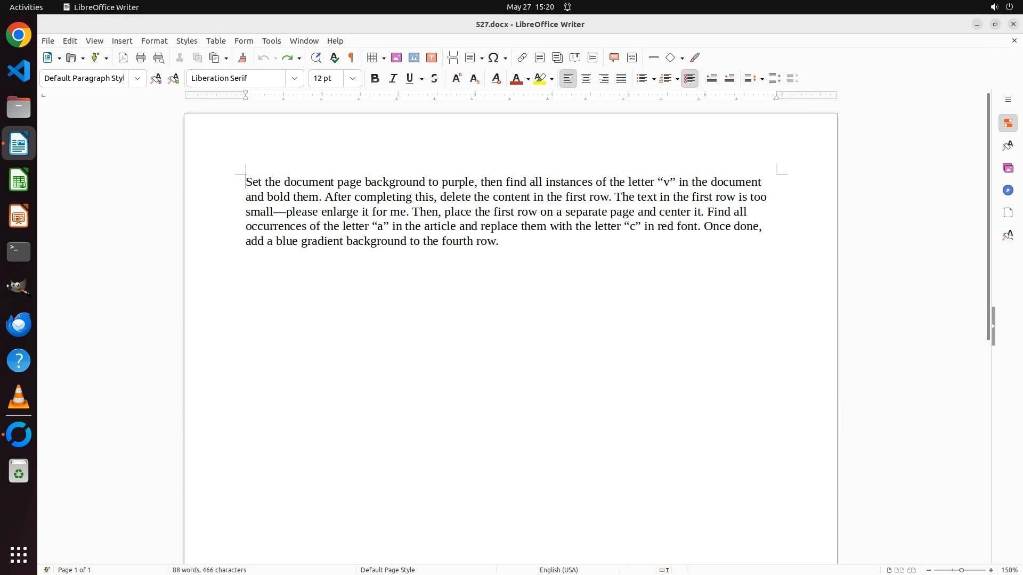Click the Insert Hyperlink icon
The width and height of the screenshot is (1023, 575).
[522, 57]
